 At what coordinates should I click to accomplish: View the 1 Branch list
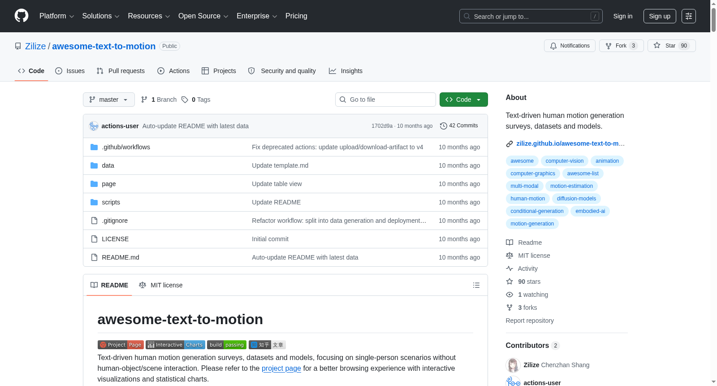159,100
